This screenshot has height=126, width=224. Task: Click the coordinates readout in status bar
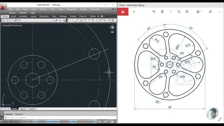pyautogui.click(x=10, y=121)
